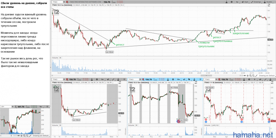
Task: Zoom out using magnifier under main chart
Action: pos(253,75)
